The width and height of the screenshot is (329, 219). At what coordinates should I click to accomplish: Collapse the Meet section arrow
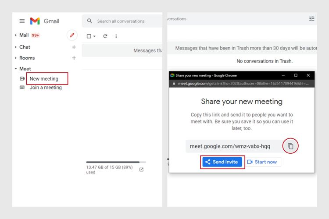click(x=16, y=69)
